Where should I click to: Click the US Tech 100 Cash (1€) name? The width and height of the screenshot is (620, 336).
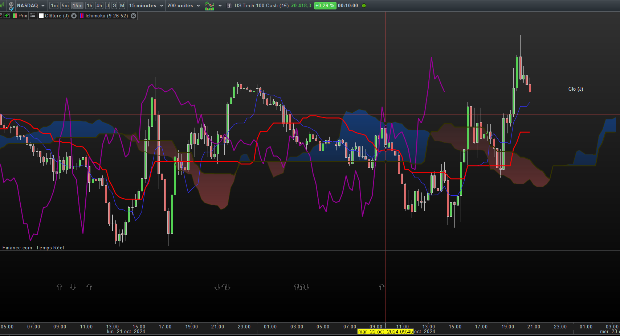pyautogui.click(x=261, y=6)
